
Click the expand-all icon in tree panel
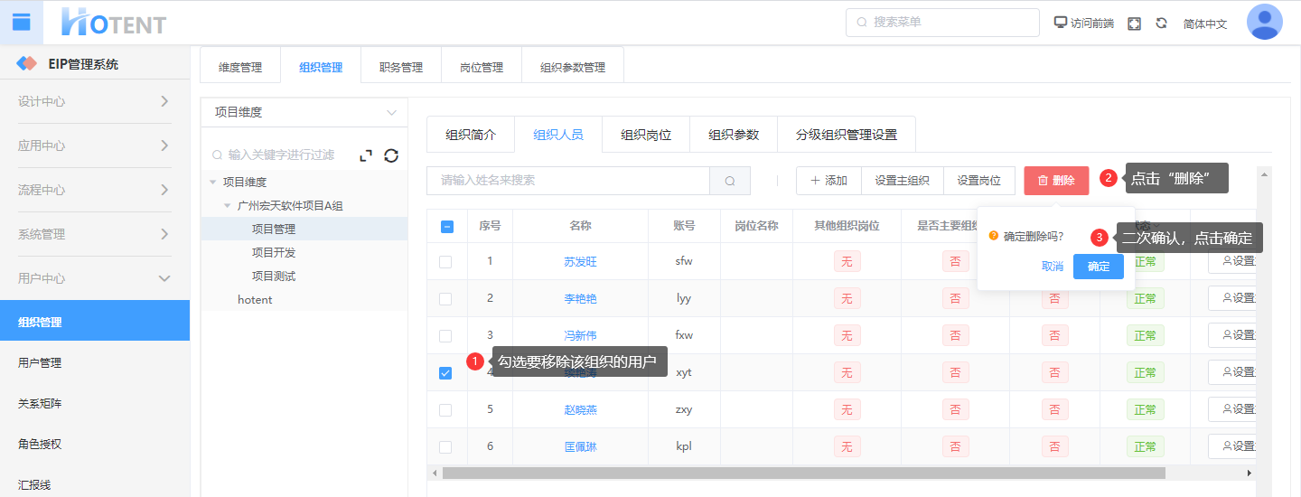366,155
